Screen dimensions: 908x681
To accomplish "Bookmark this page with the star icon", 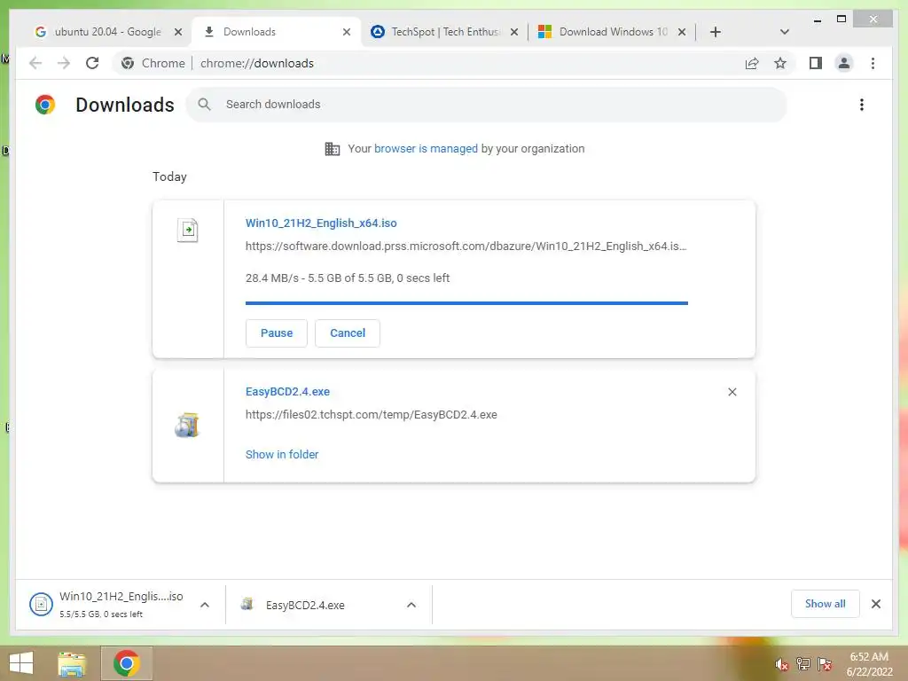I will coord(780,63).
